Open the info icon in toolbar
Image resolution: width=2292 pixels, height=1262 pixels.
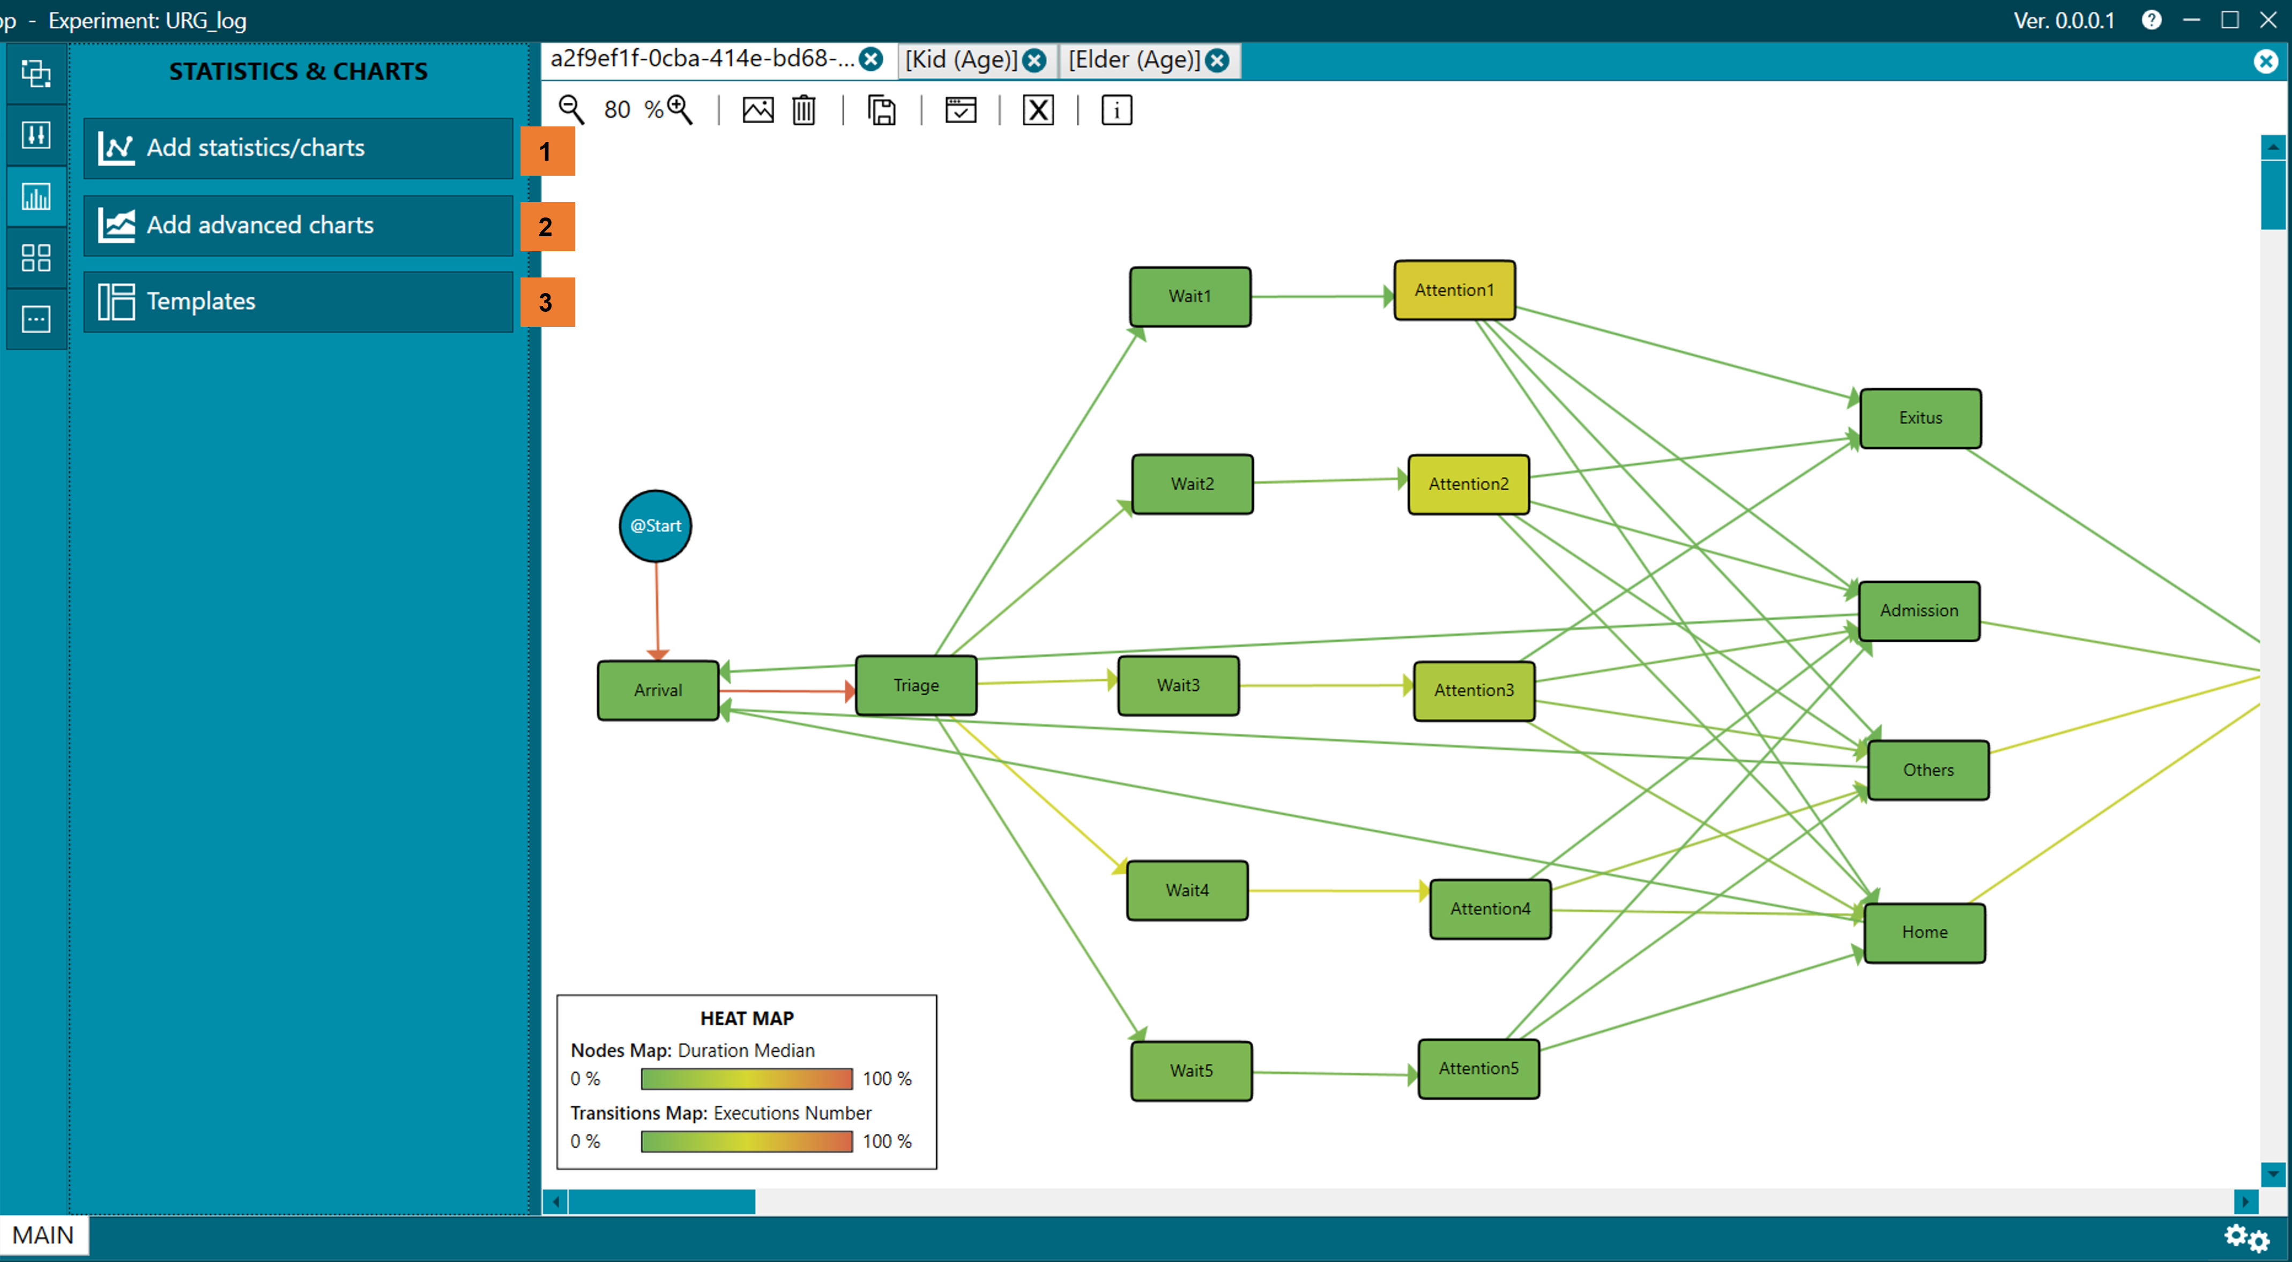(1117, 110)
